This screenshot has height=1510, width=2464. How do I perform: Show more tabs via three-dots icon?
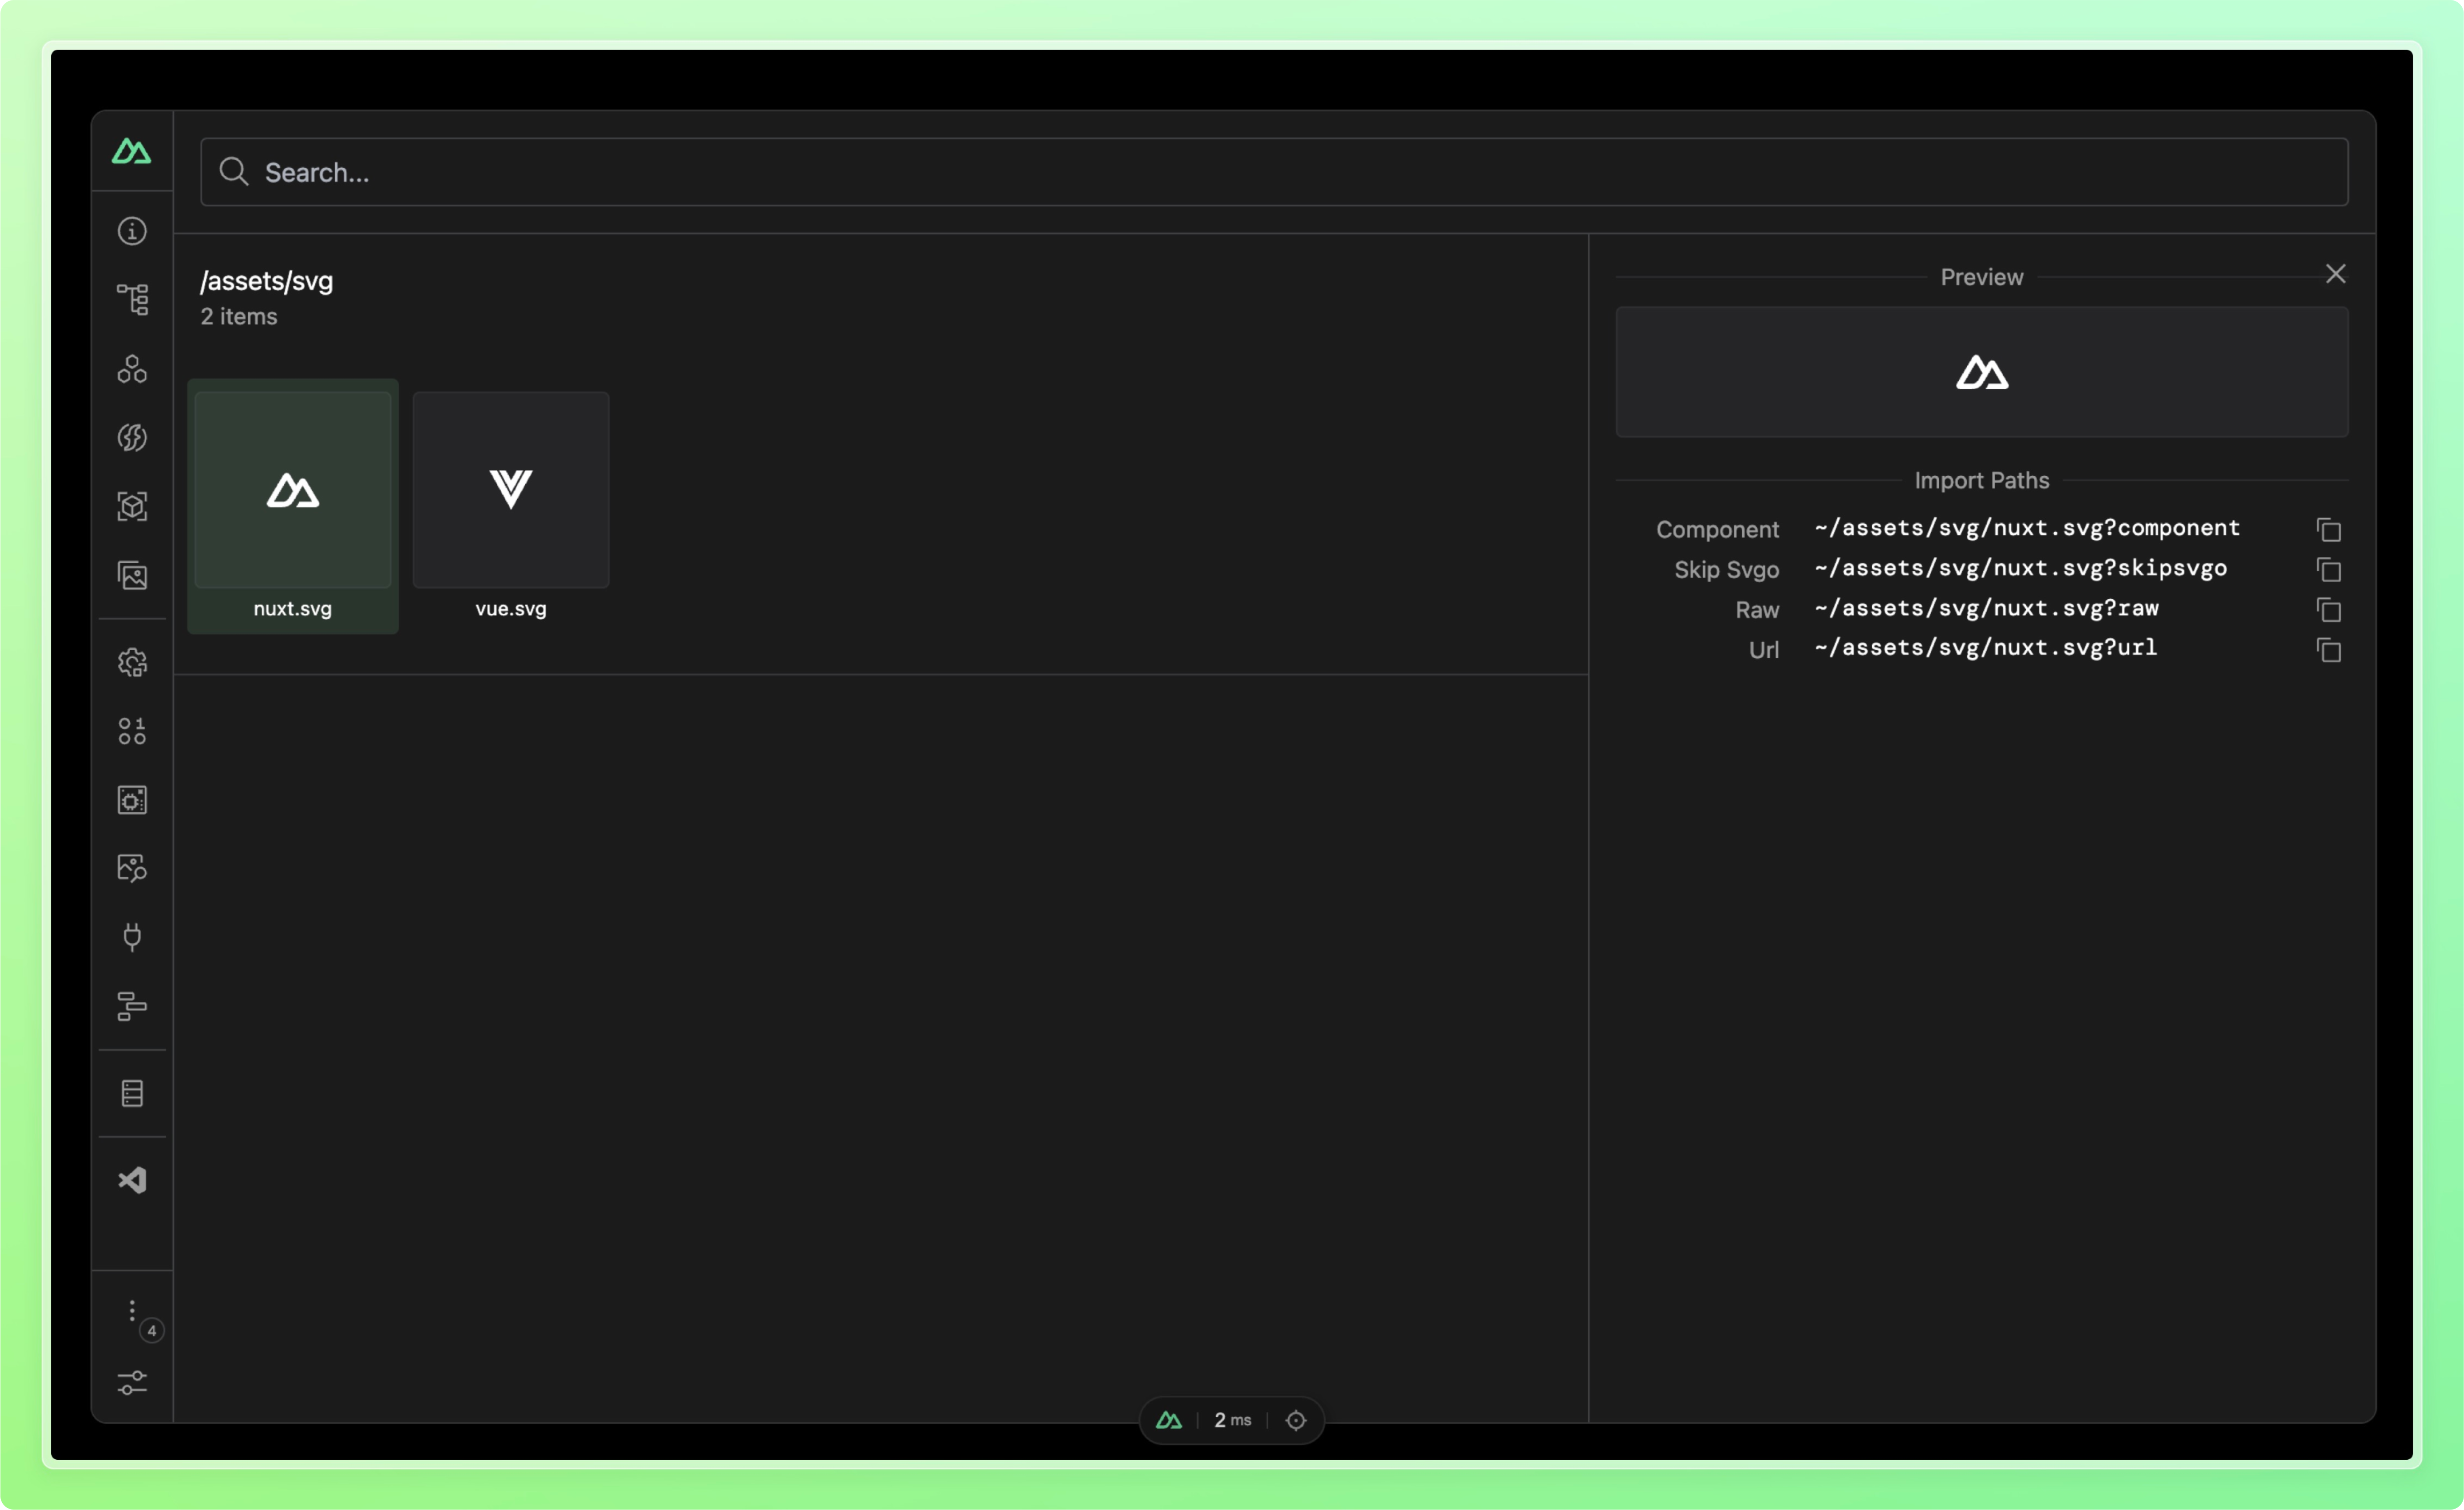click(132, 1310)
